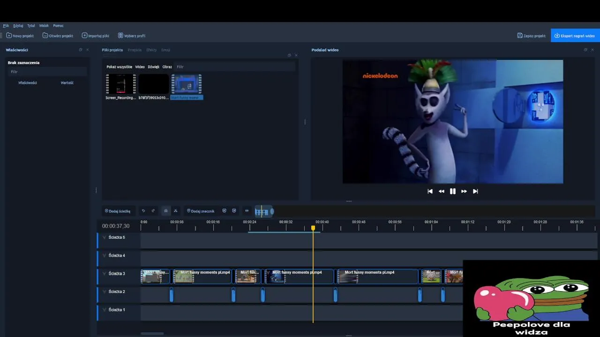Viewport: 600px width, 337px height.
Task: Click the undo icon in timeline toolbar
Action: [x=143, y=211]
